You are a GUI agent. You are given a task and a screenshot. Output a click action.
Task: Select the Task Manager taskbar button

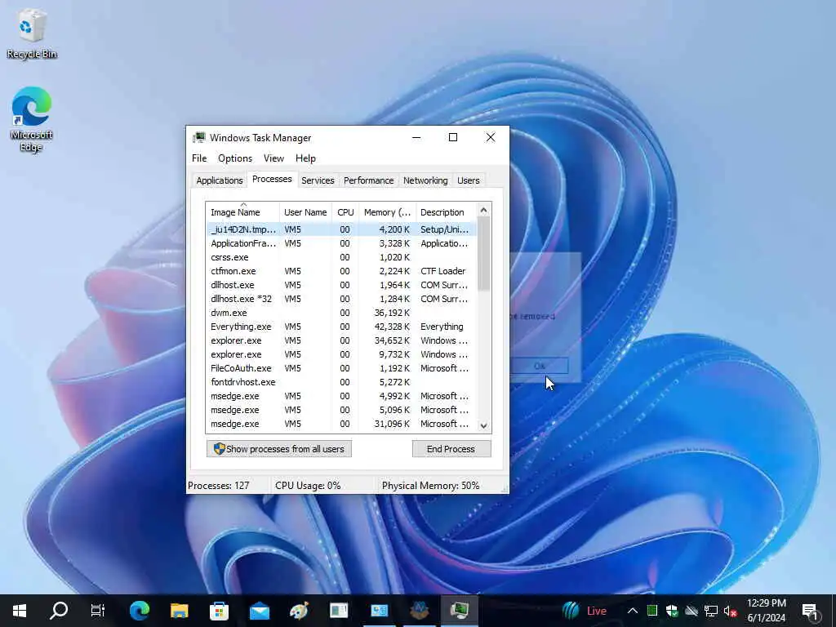(459, 611)
